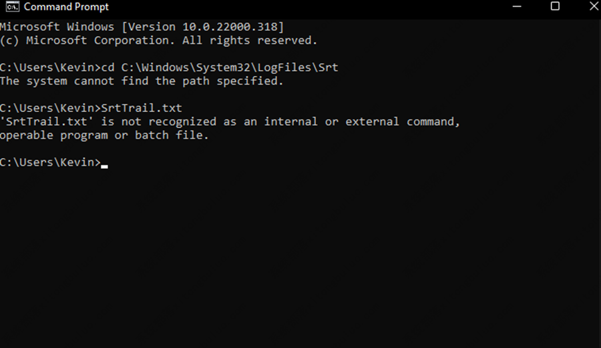Open the Command Prompt system menu icon
This screenshot has height=348, width=601.
pos(11,7)
